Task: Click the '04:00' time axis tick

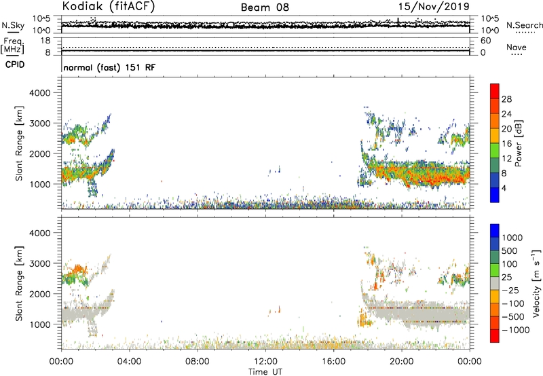Action: click(129, 362)
